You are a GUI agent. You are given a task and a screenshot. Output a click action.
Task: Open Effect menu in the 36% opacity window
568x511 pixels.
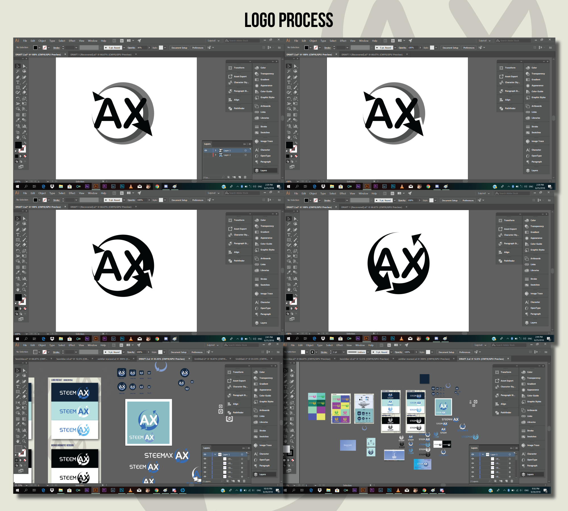72,41
